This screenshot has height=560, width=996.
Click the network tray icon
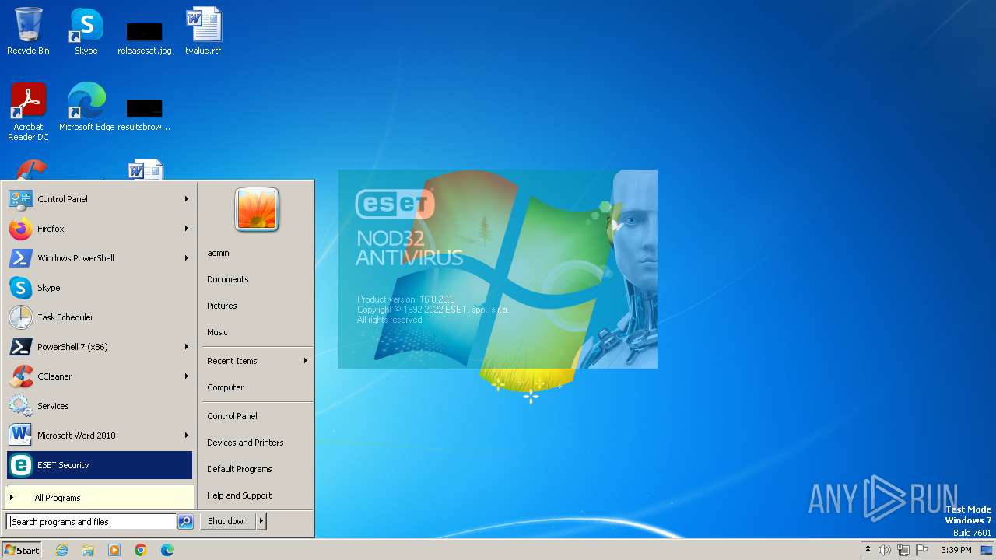903,550
